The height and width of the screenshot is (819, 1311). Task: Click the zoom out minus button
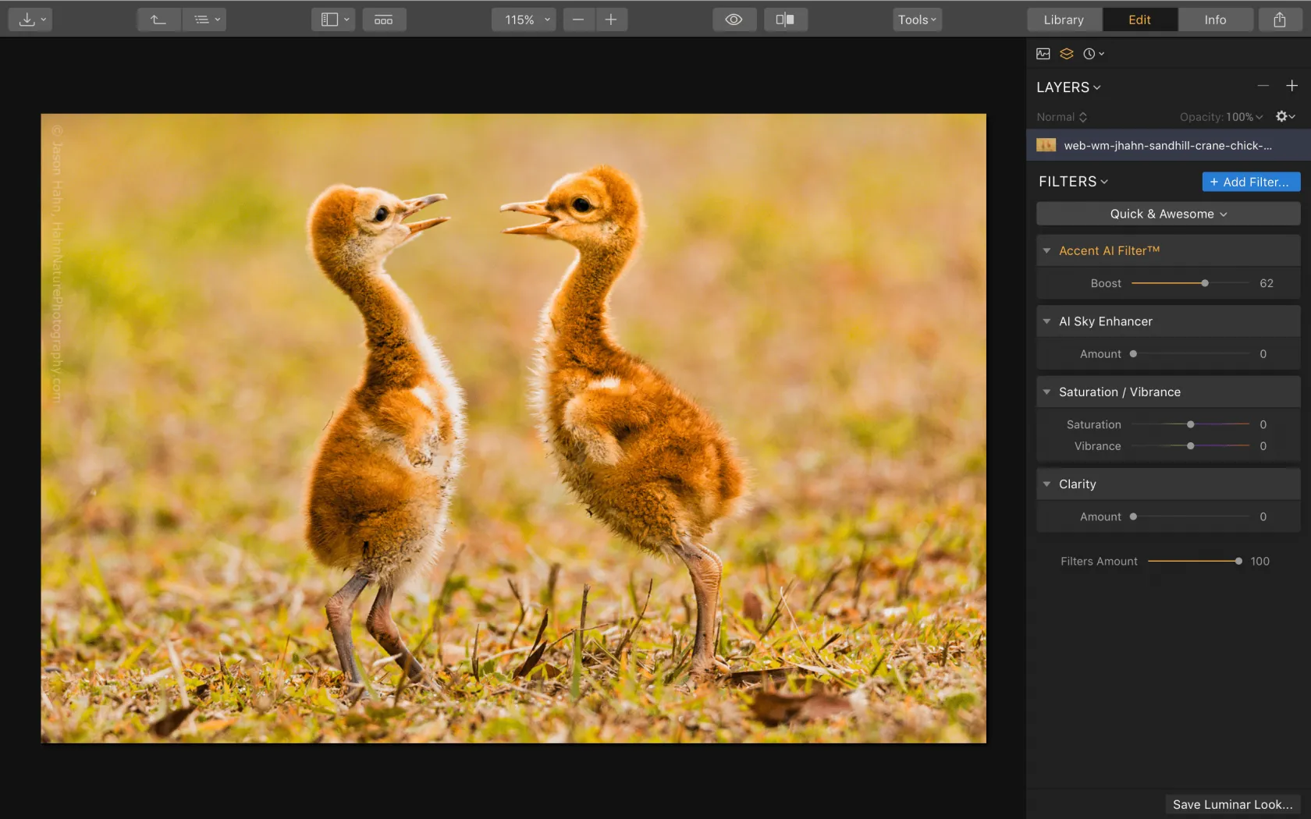[x=578, y=19]
